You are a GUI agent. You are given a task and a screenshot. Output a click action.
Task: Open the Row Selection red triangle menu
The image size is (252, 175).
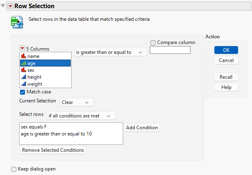click(x=11, y=6)
